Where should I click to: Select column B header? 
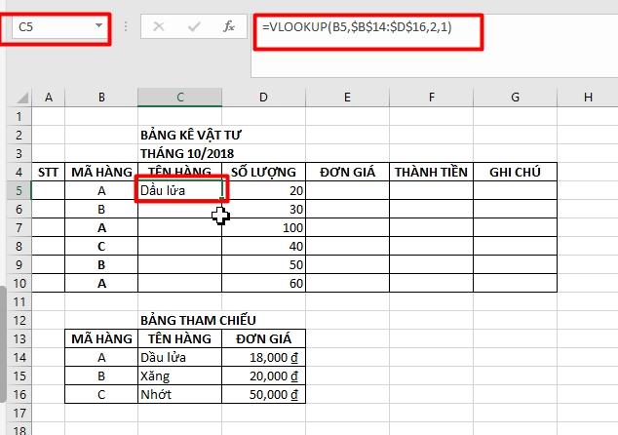click(x=101, y=98)
